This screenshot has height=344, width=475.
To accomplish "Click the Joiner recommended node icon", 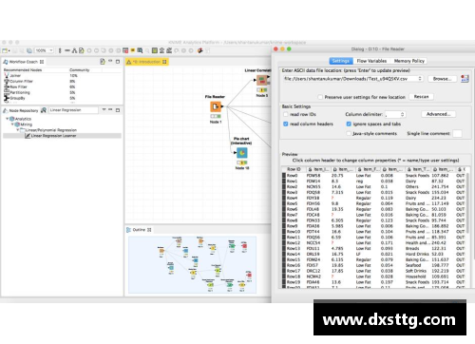I will click(7, 75).
